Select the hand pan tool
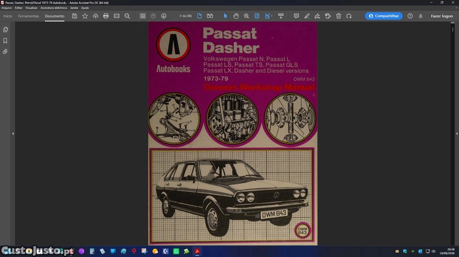Screen dimensions: 459x257 (x=236, y=16)
